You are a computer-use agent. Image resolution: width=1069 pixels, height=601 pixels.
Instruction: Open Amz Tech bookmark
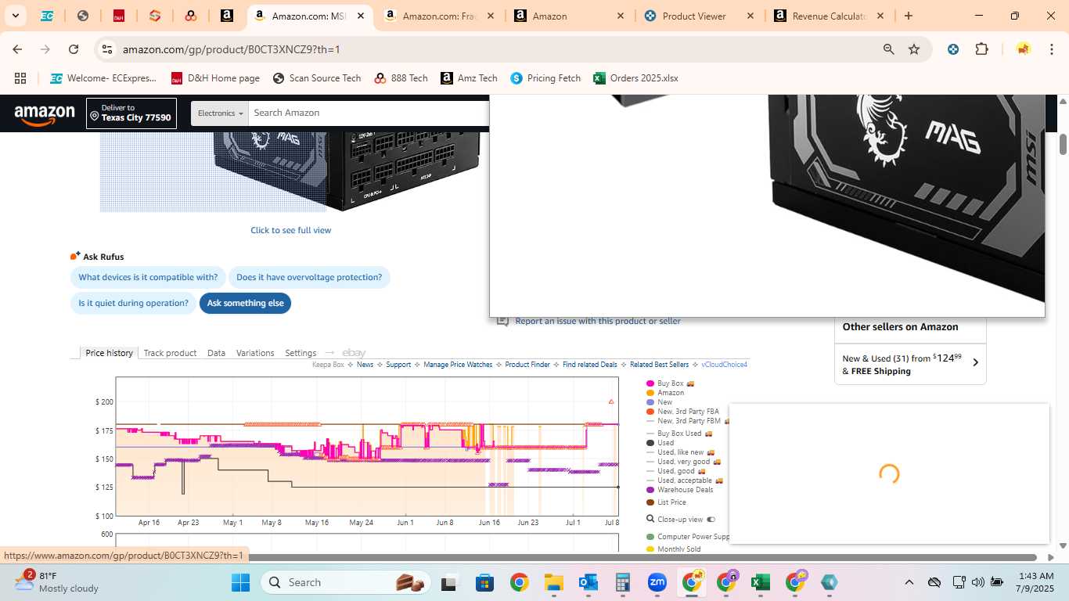tap(469, 78)
